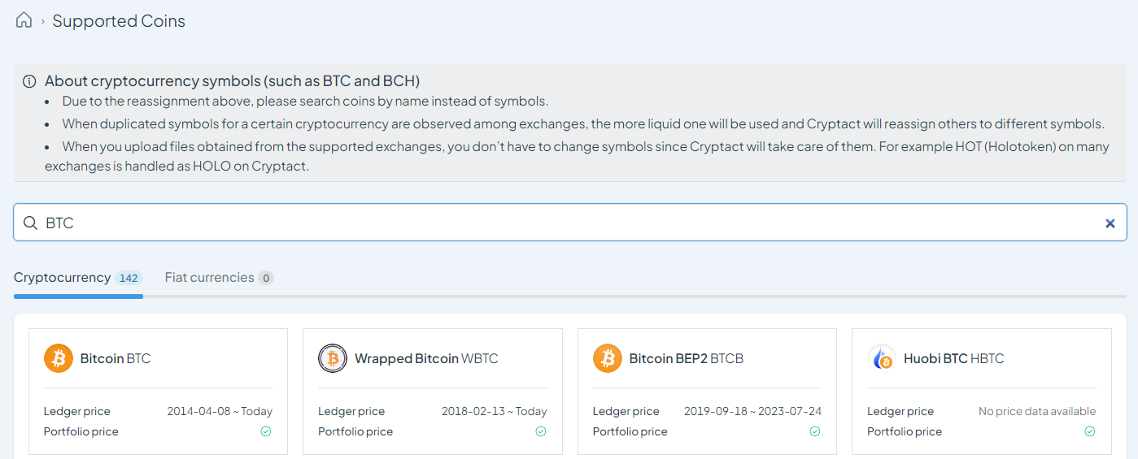Clear the BTC search with the X
1138x459 pixels.
pyautogui.click(x=1110, y=223)
